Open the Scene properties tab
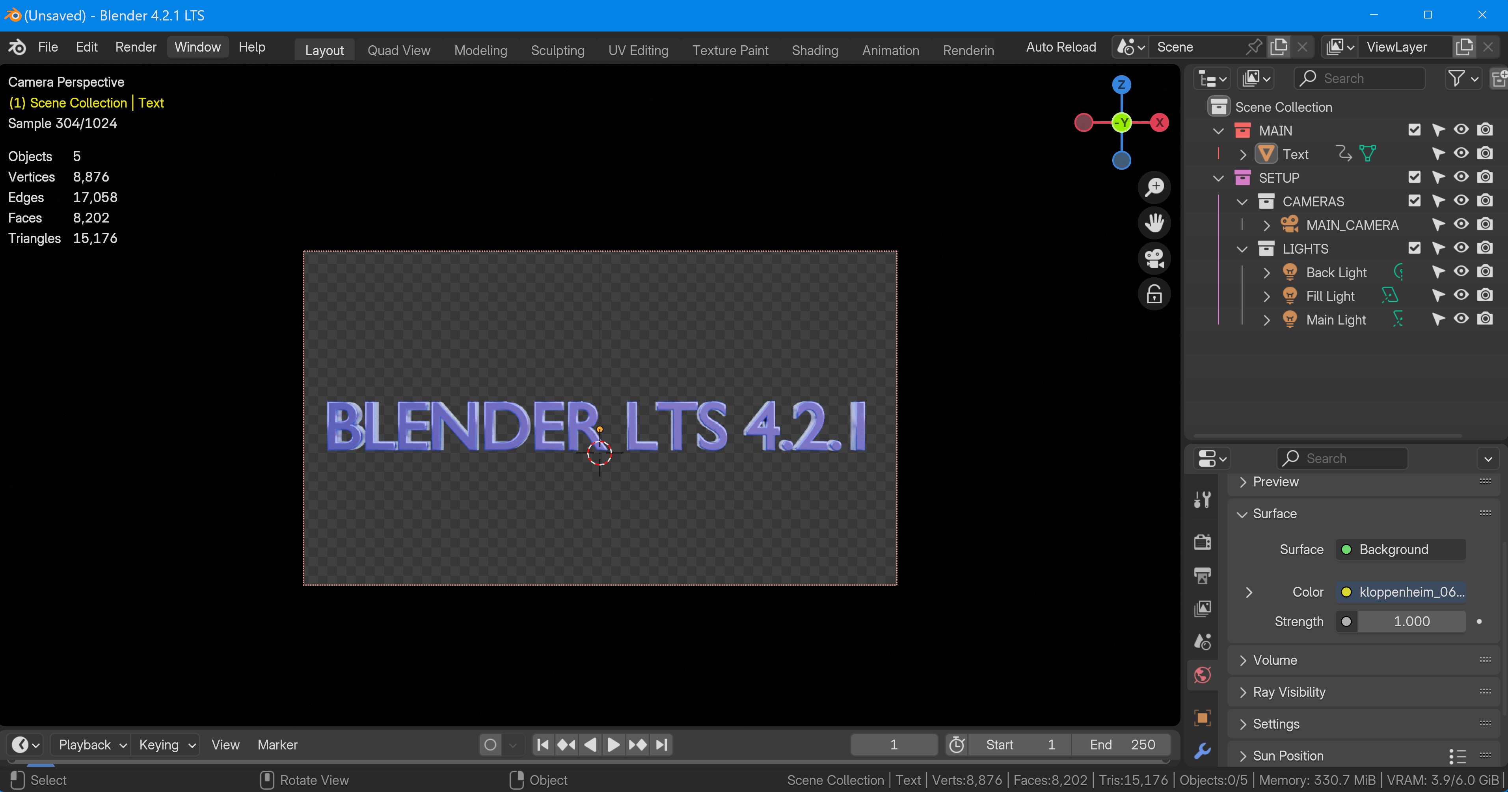Image resolution: width=1508 pixels, height=792 pixels. pyautogui.click(x=1203, y=642)
